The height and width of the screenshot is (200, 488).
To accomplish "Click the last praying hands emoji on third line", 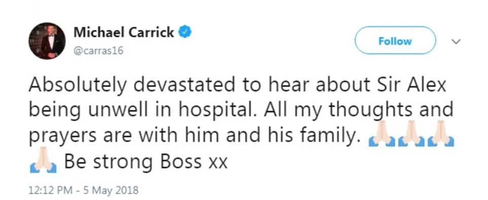I will (x=441, y=134).
